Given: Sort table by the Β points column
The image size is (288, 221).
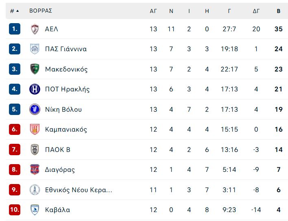Looking at the screenshot, I should 279,11.
